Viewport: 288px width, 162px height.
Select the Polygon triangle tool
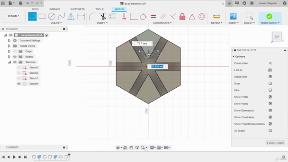pyautogui.click(x=71, y=17)
